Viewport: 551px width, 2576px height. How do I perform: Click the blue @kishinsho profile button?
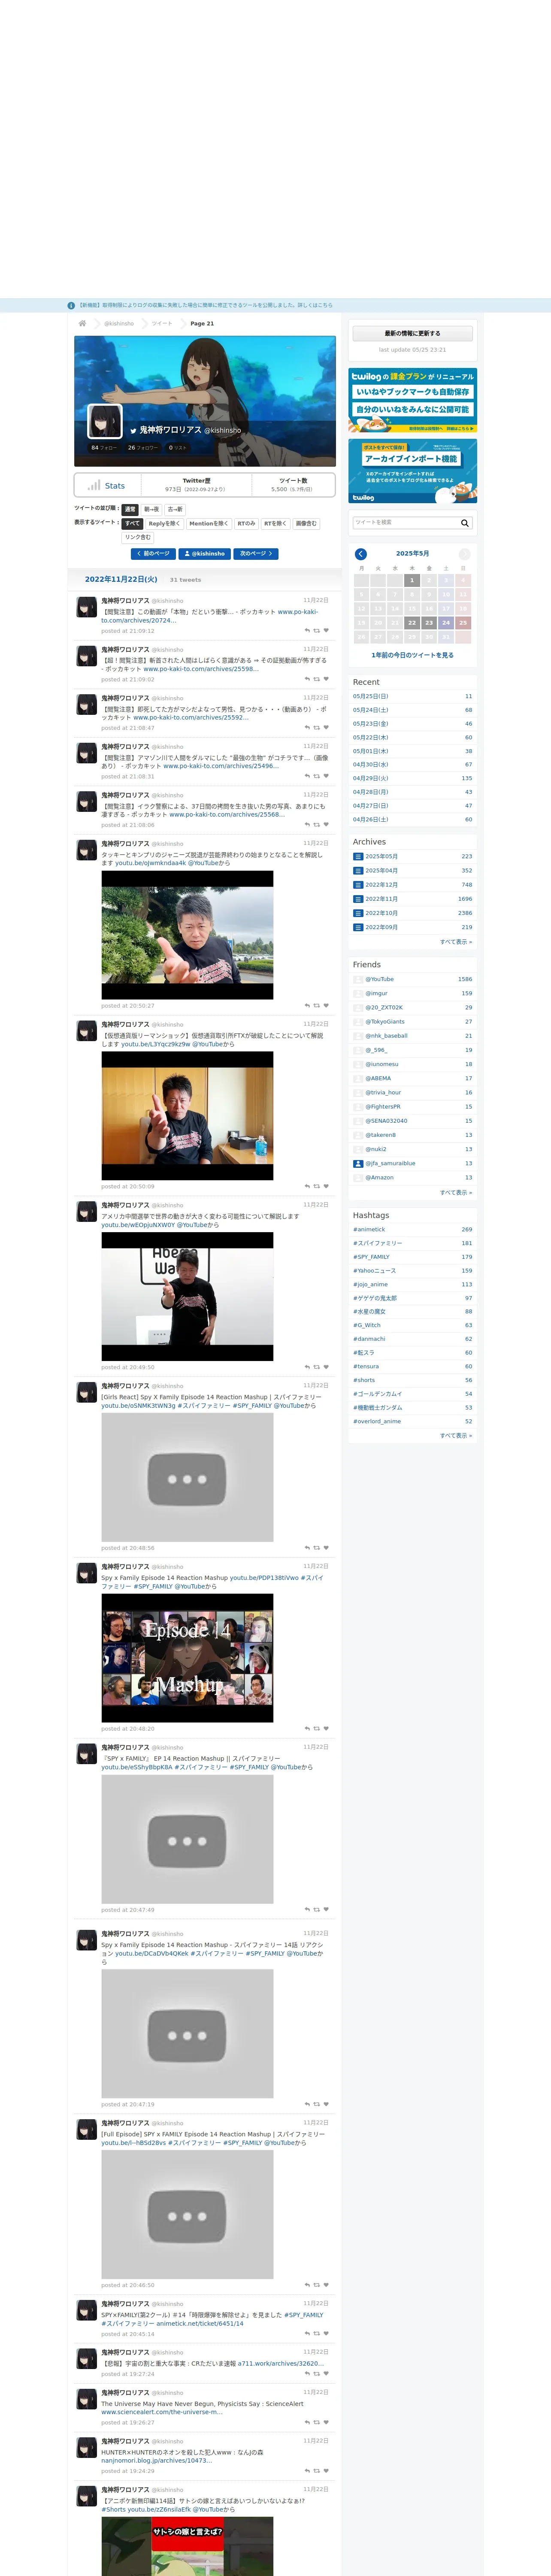click(x=205, y=553)
